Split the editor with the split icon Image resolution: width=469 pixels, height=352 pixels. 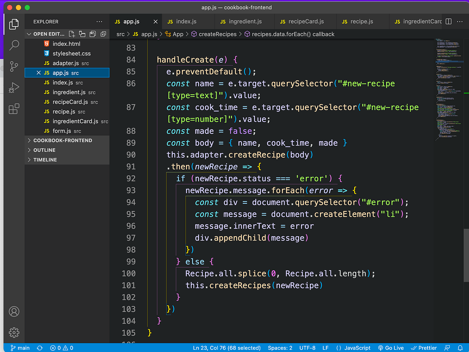coord(448,22)
